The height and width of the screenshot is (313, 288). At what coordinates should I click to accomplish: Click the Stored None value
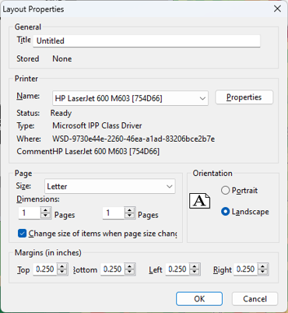(x=62, y=58)
